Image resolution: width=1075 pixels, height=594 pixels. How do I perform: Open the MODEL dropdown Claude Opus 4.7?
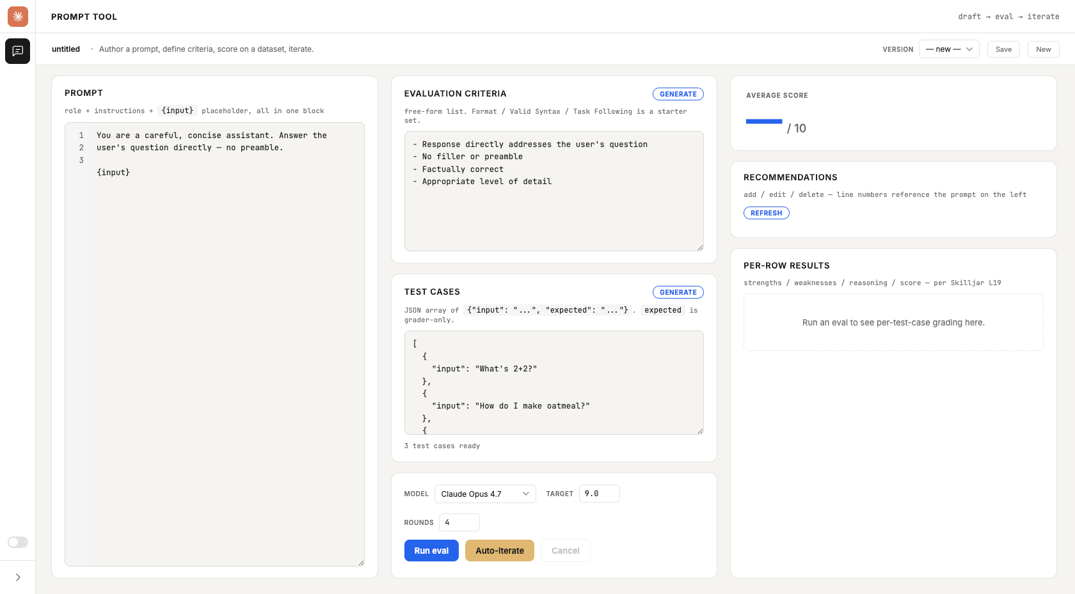485,494
